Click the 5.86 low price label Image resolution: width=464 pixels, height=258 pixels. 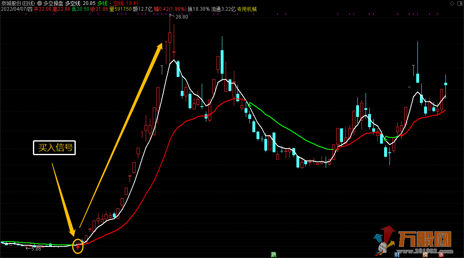coord(36,249)
